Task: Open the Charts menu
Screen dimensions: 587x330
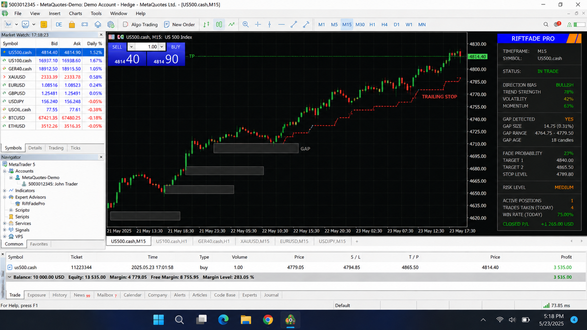Action: (x=75, y=13)
